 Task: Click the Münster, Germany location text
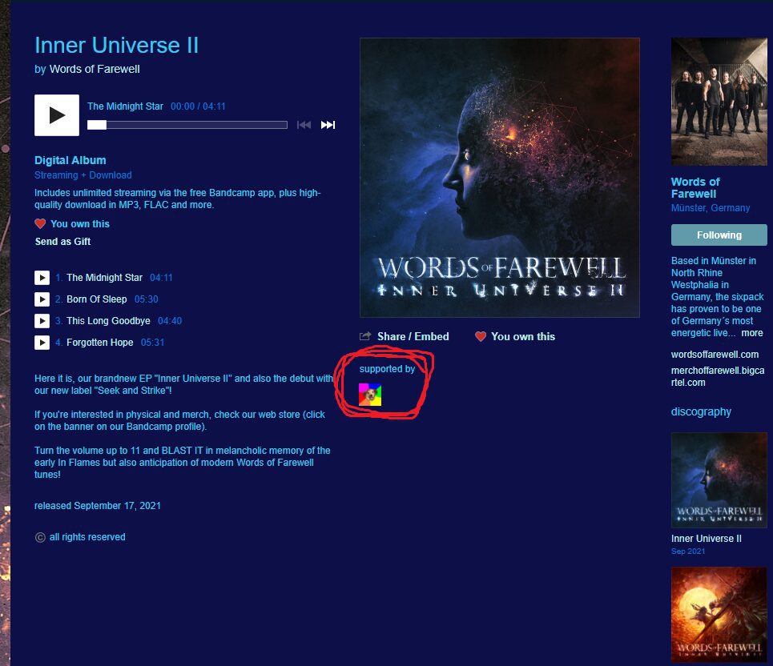[x=711, y=208]
